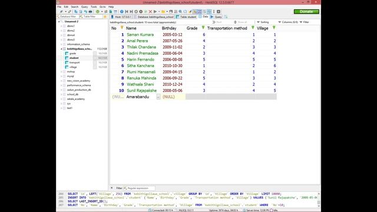Image resolution: width=377 pixels, height=212 pixels.
Task: Click the blue help icon in toolbar
Action: 122,12
